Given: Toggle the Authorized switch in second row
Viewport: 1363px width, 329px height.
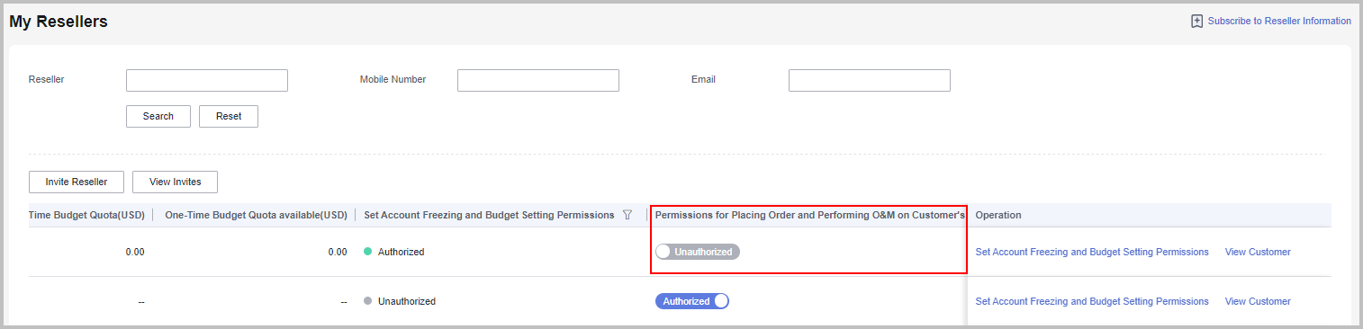Looking at the screenshot, I should [x=691, y=301].
